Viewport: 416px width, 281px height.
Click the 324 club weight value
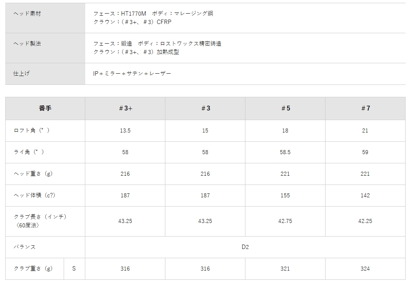click(x=365, y=269)
